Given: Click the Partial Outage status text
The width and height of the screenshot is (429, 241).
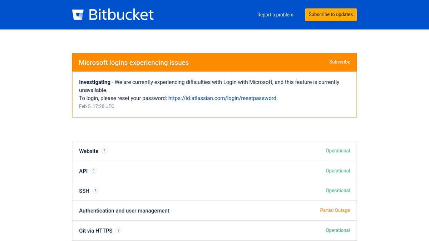Looking at the screenshot, I should 335,210.
